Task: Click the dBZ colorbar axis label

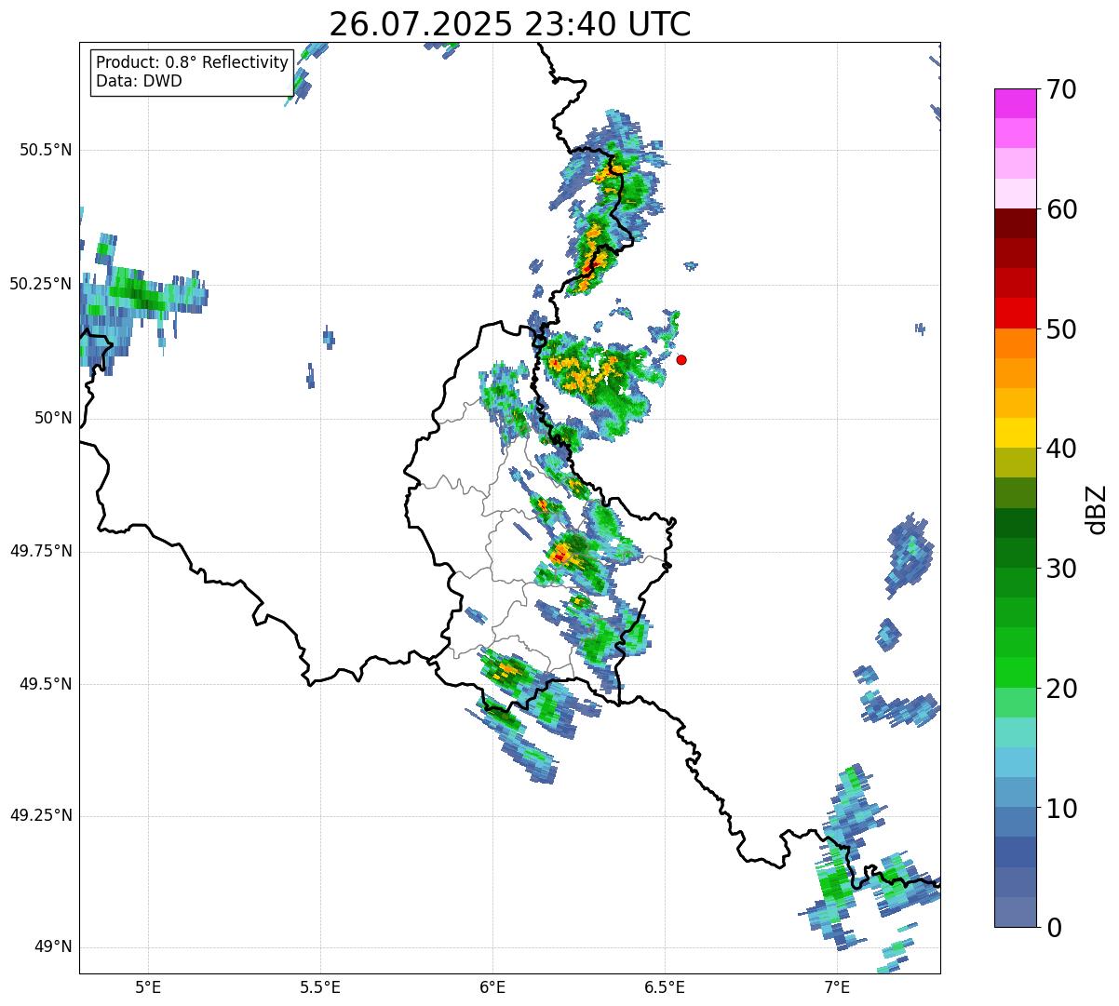Action: click(1097, 509)
